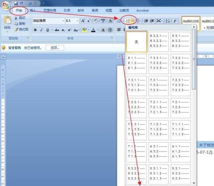Insert enclosed character icon
Image resolution: width=214 pixels, height=186 pixels.
coord(110,30)
